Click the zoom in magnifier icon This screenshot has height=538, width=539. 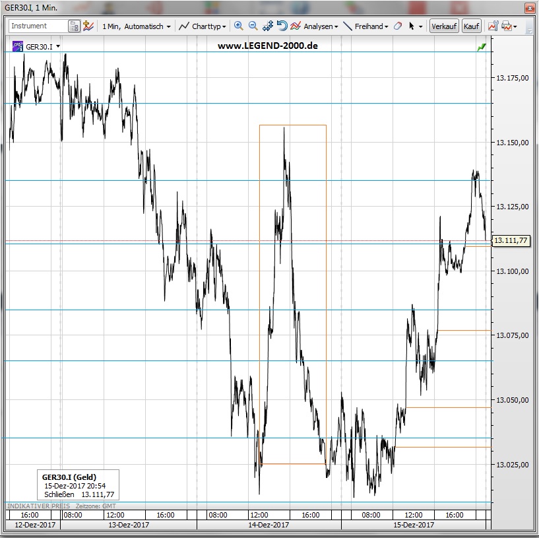[x=239, y=26]
